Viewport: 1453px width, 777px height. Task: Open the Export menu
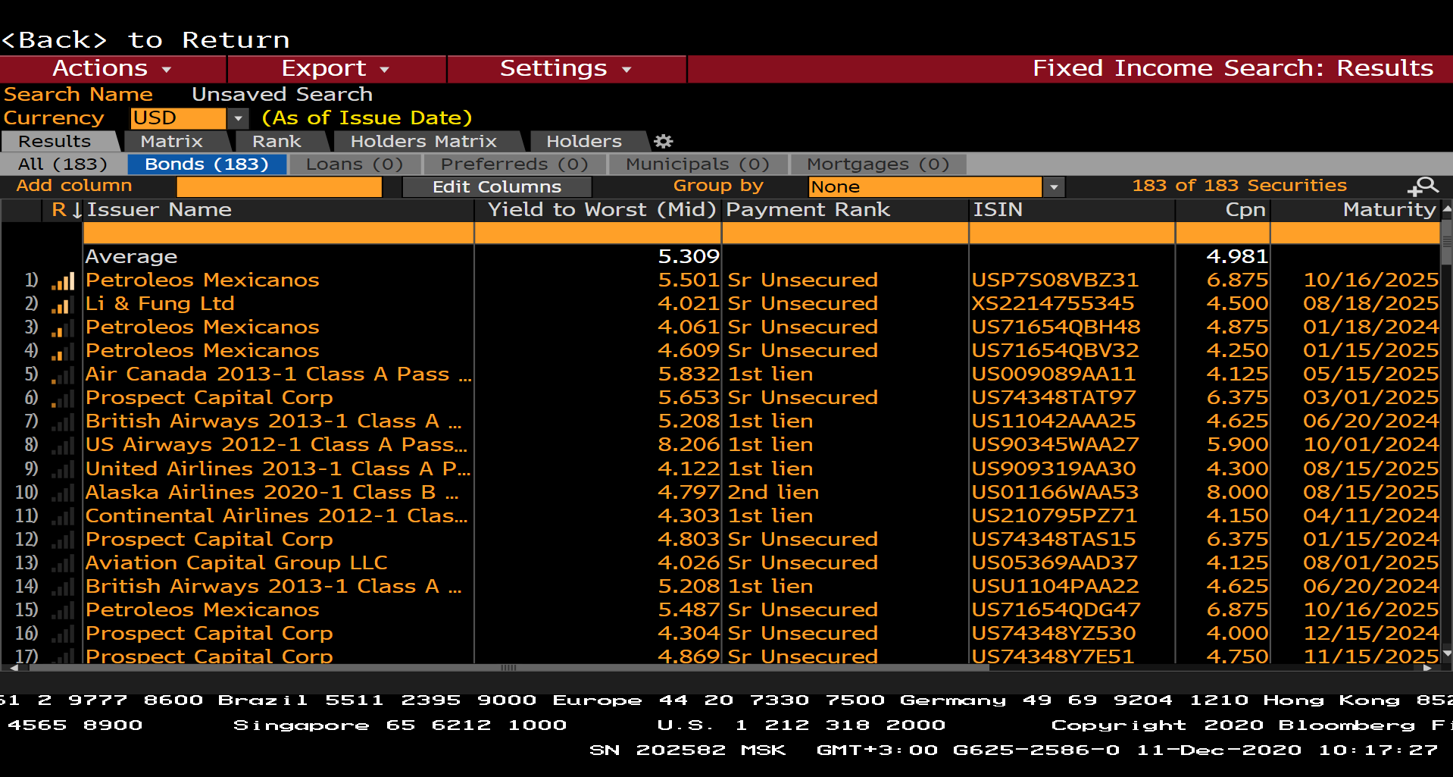pos(336,69)
